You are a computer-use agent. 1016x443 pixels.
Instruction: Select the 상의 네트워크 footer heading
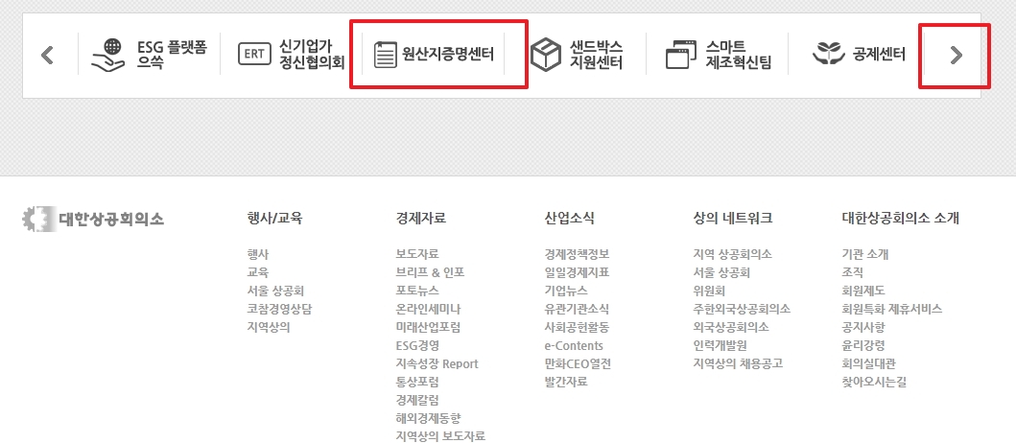[x=732, y=219]
